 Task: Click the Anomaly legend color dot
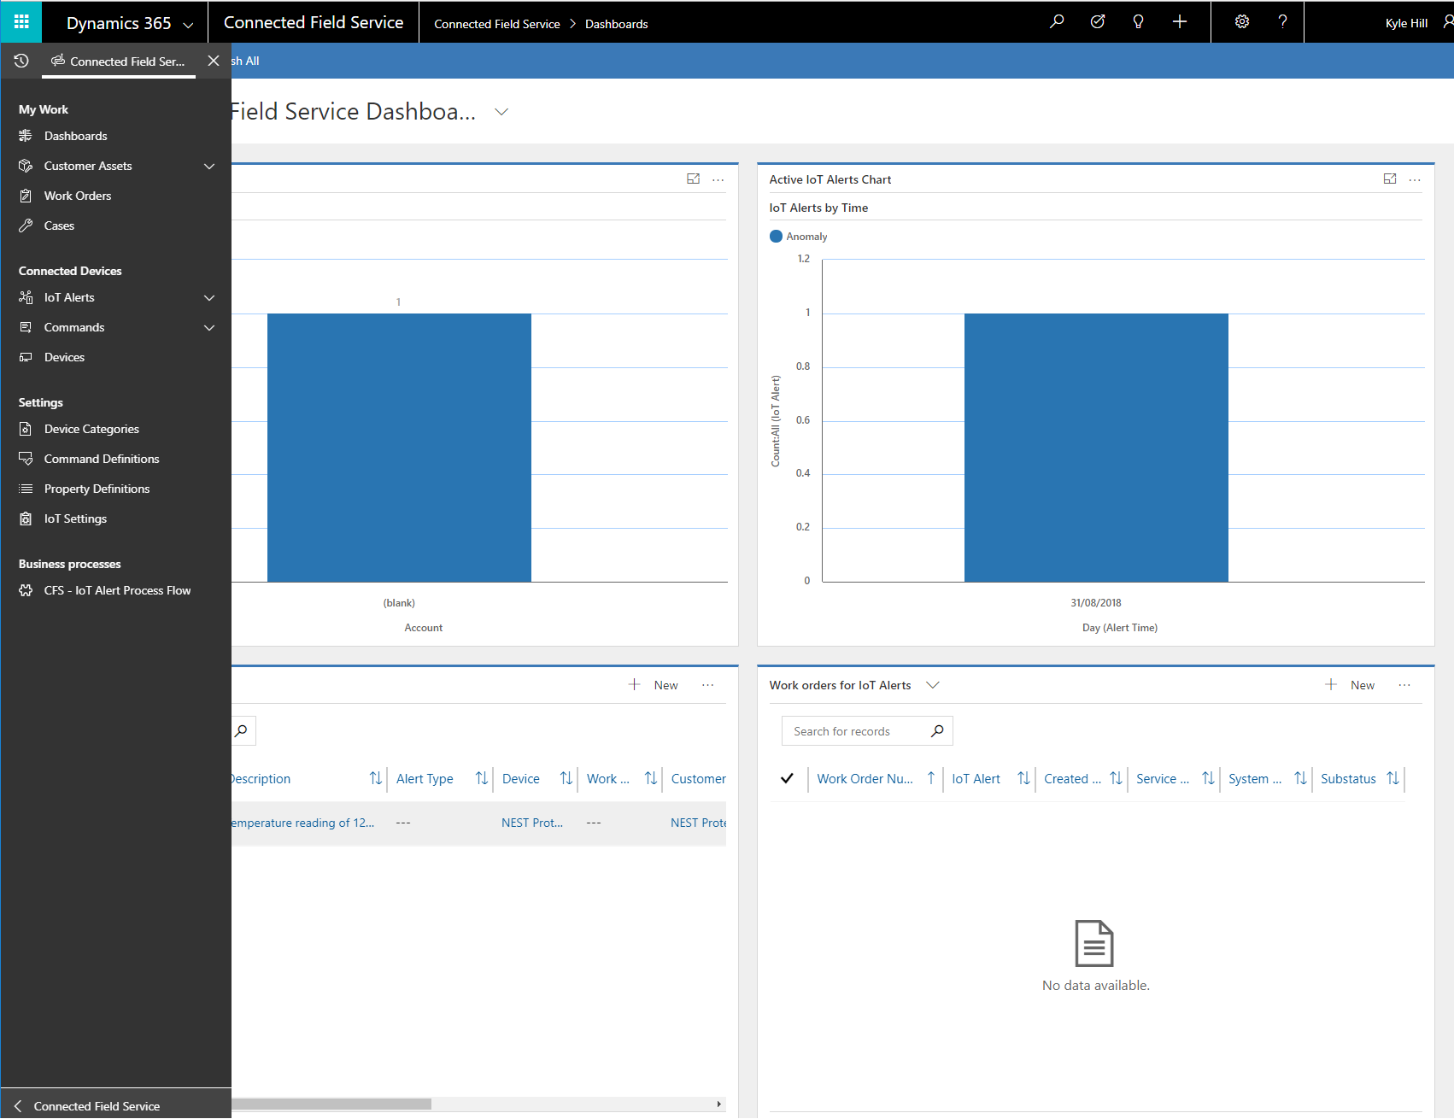[776, 237]
